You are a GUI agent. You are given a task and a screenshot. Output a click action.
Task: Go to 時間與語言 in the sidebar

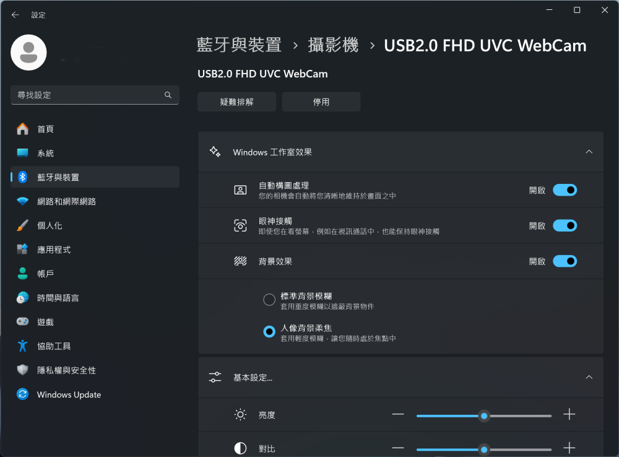pos(95,298)
